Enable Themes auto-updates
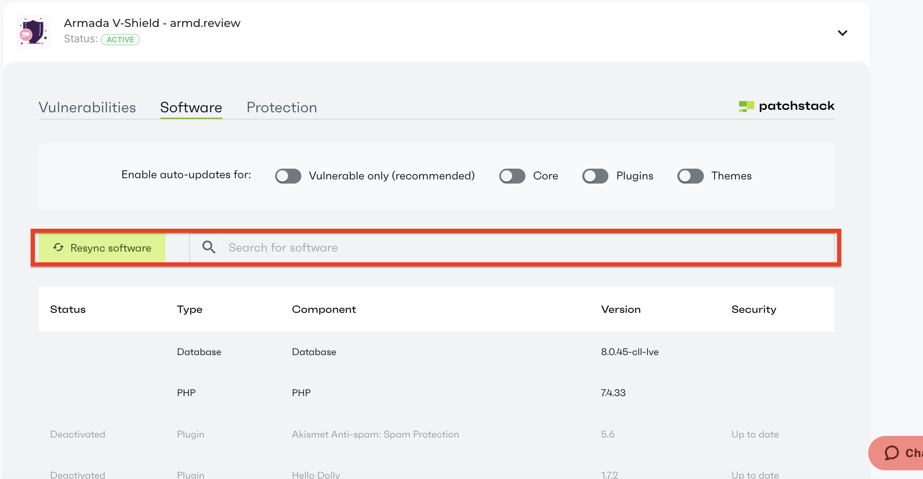The height and width of the screenshot is (479, 923). tap(690, 176)
